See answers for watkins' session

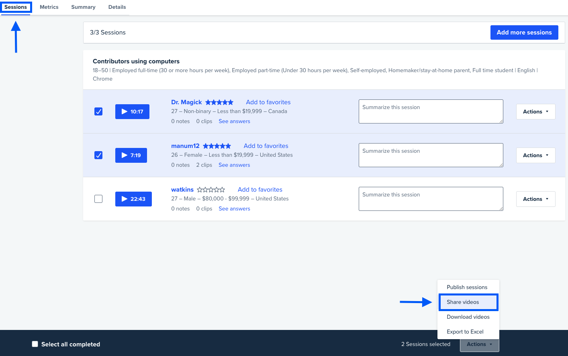tap(234, 209)
